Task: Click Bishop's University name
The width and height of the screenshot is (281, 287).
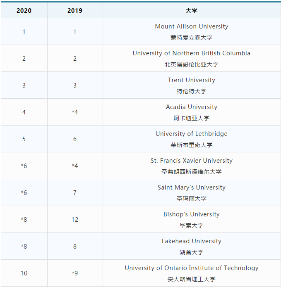Action: 192,214
